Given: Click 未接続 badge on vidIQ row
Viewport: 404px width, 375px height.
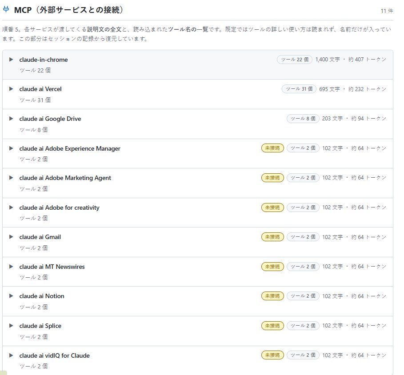Looking at the screenshot, I should point(272,355).
